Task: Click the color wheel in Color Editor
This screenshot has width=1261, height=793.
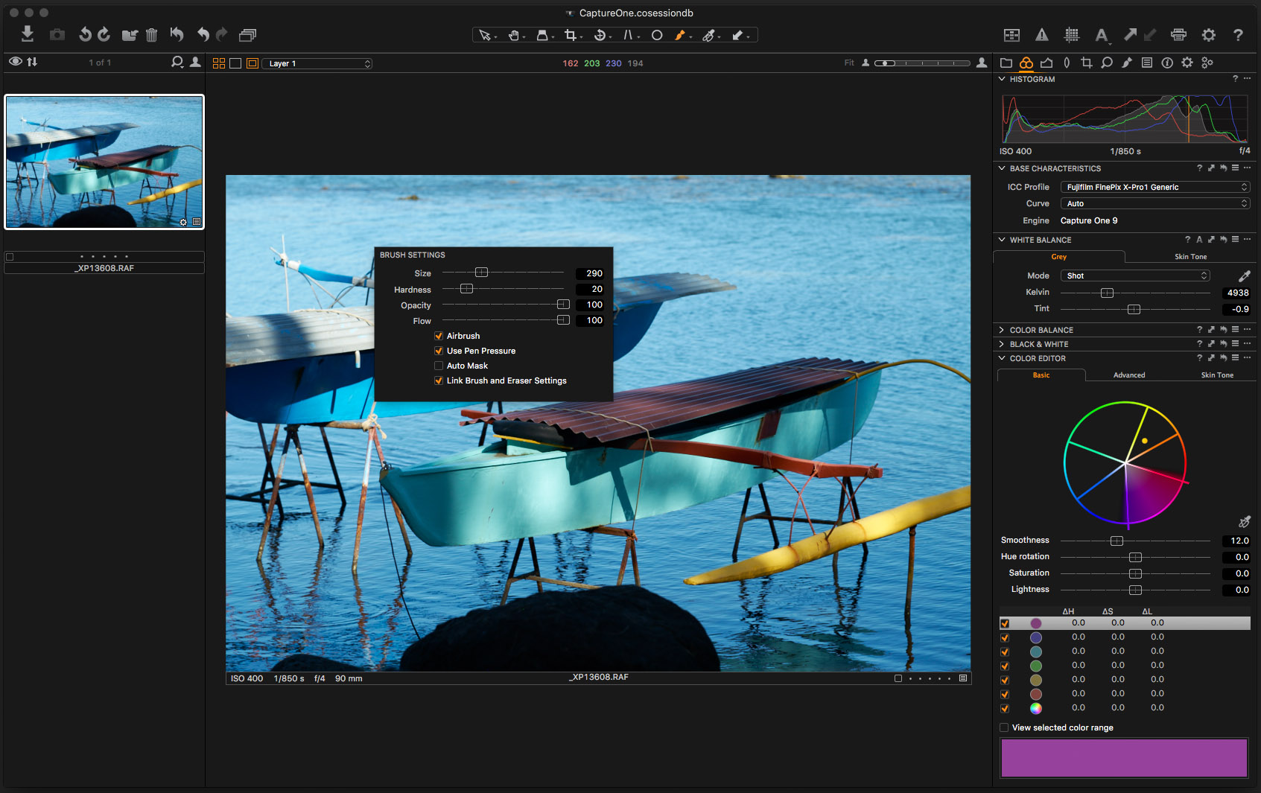Action: click(x=1125, y=462)
